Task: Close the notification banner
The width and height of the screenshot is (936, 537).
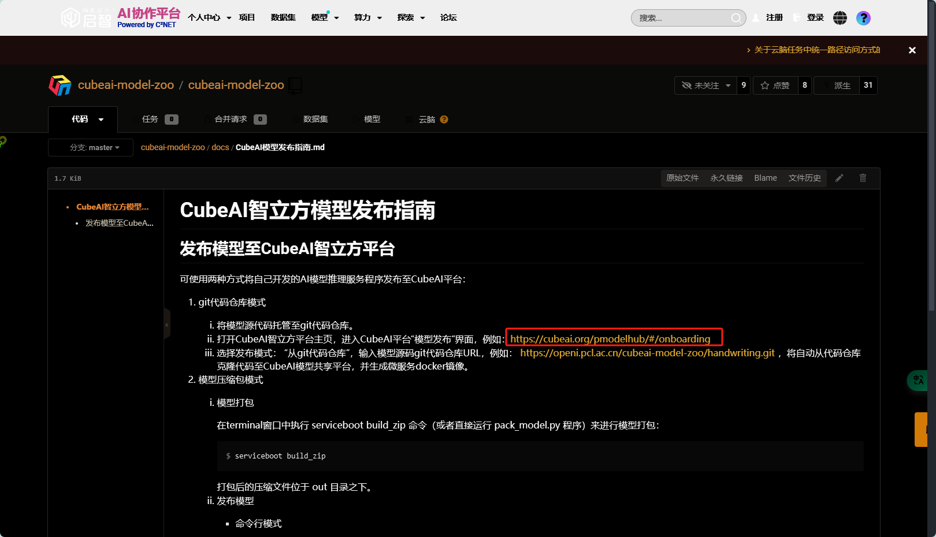Action: click(x=912, y=50)
